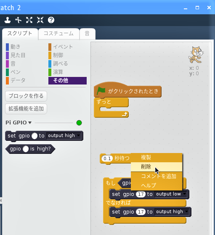The image size is (215, 235).
Task: Click the もし if-else block label
Action: (x=111, y=183)
